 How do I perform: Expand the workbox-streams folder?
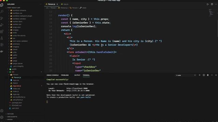tap(19, 11)
